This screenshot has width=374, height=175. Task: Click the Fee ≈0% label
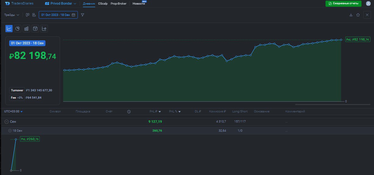[x=17, y=98]
